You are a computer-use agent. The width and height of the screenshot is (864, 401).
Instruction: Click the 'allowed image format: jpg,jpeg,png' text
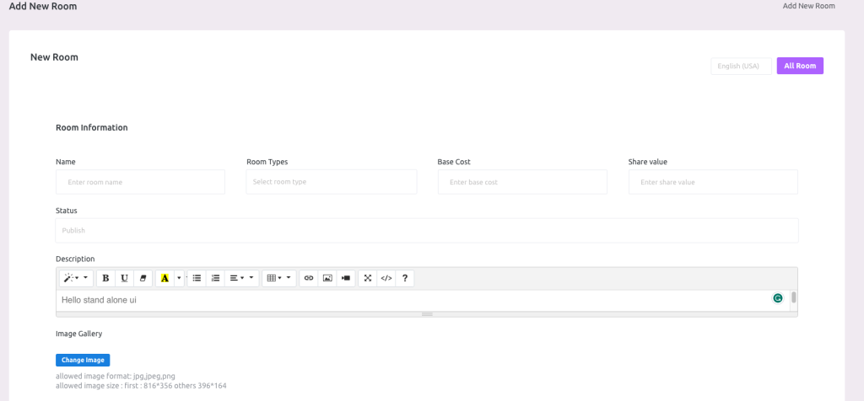pyautogui.click(x=116, y=377)
